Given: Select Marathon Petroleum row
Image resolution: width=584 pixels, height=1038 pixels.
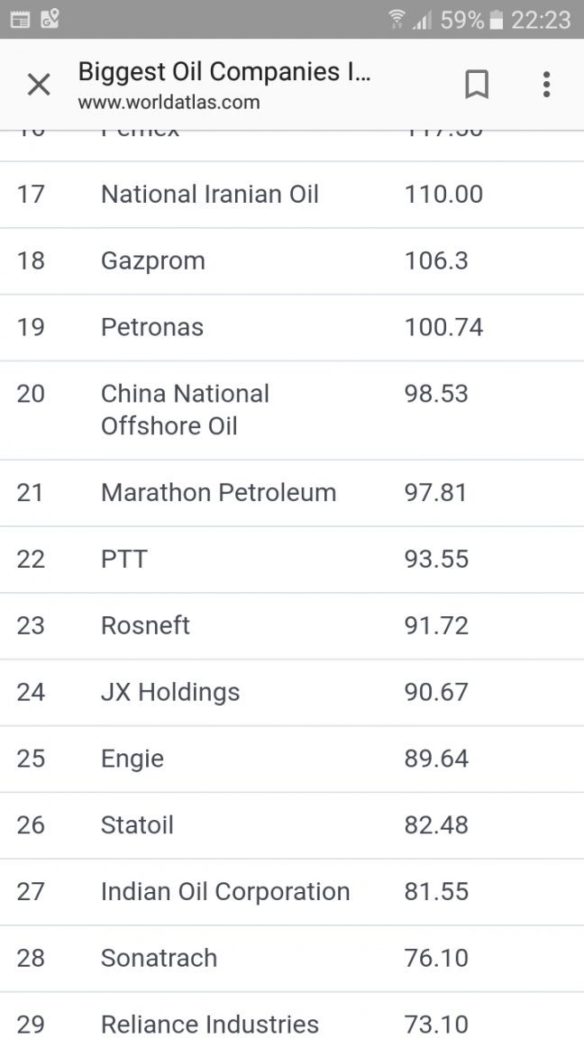Looking at the screenshot, I should [x=292, y=493].
